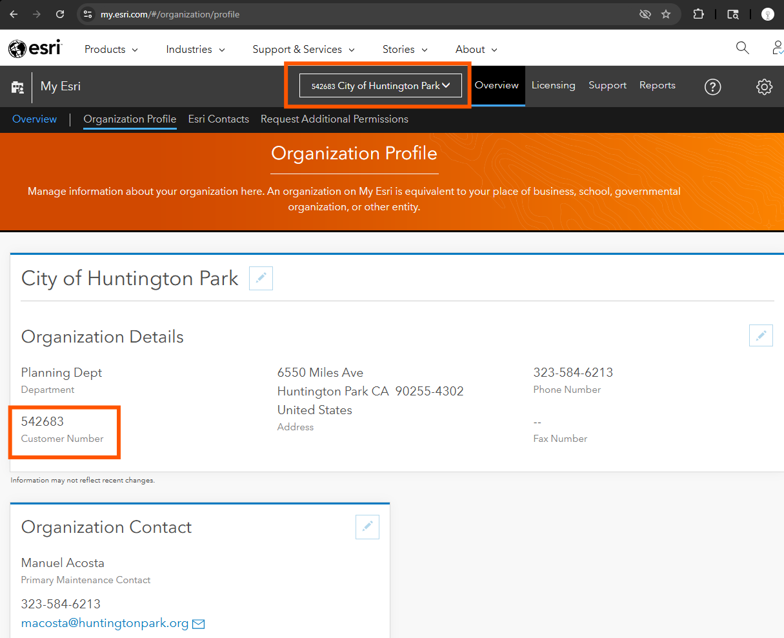784x638 pixels.
Task: Switch to the Support tab
Action: pyautogui.click(x=607, y=85)
